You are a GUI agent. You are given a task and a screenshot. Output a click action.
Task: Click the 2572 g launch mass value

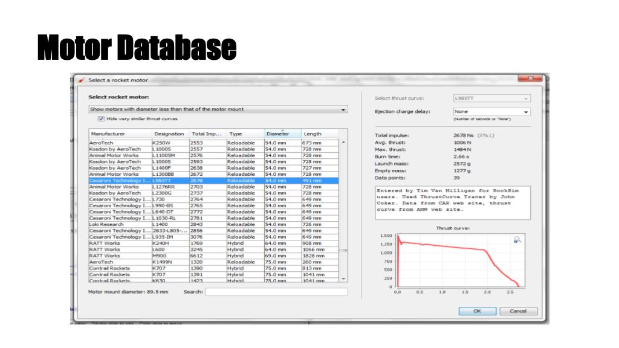point(462,164)
